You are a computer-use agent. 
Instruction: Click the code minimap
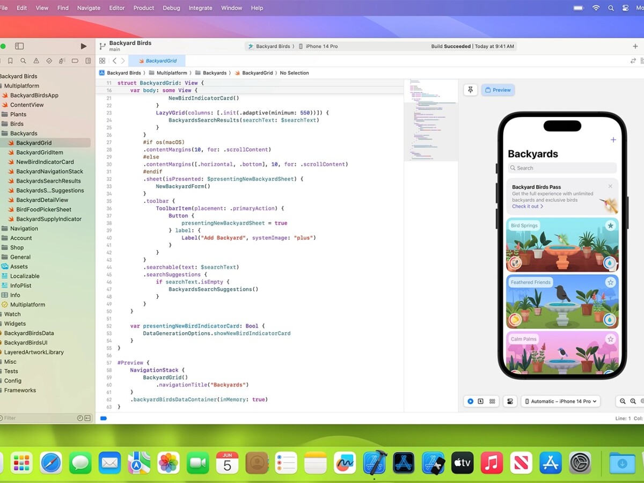pyautogui.click(x=431, y=121)
